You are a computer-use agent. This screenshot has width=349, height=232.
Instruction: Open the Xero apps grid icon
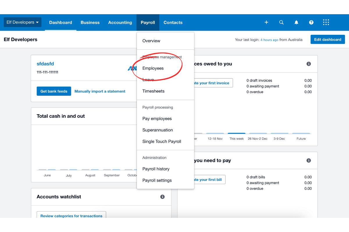click(x=326, y=22)
